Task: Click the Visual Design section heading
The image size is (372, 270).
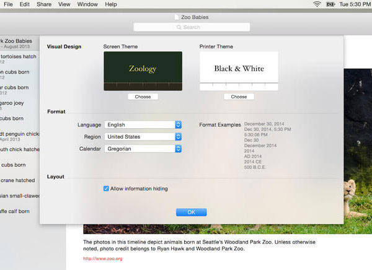Action: click(64, 46)
